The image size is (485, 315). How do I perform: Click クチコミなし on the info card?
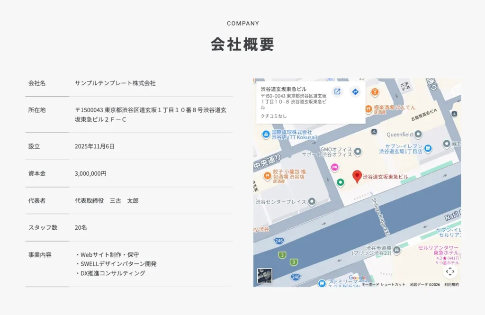pos(274,116)
